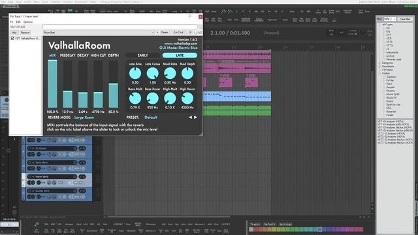Go to previous ValhallaRoom preset arrow

pyautogui.click(x=190, y=117)
